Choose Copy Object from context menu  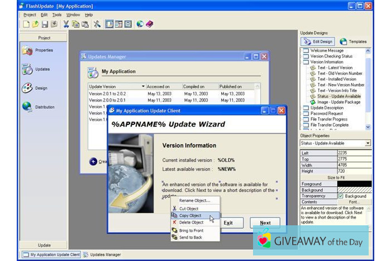coord(190,216)
